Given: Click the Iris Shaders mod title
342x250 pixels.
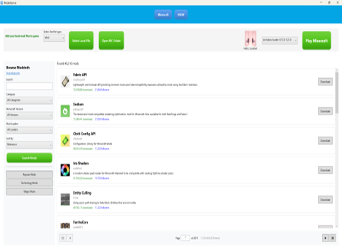Looking at the screenshot, I should click(81, 163).
